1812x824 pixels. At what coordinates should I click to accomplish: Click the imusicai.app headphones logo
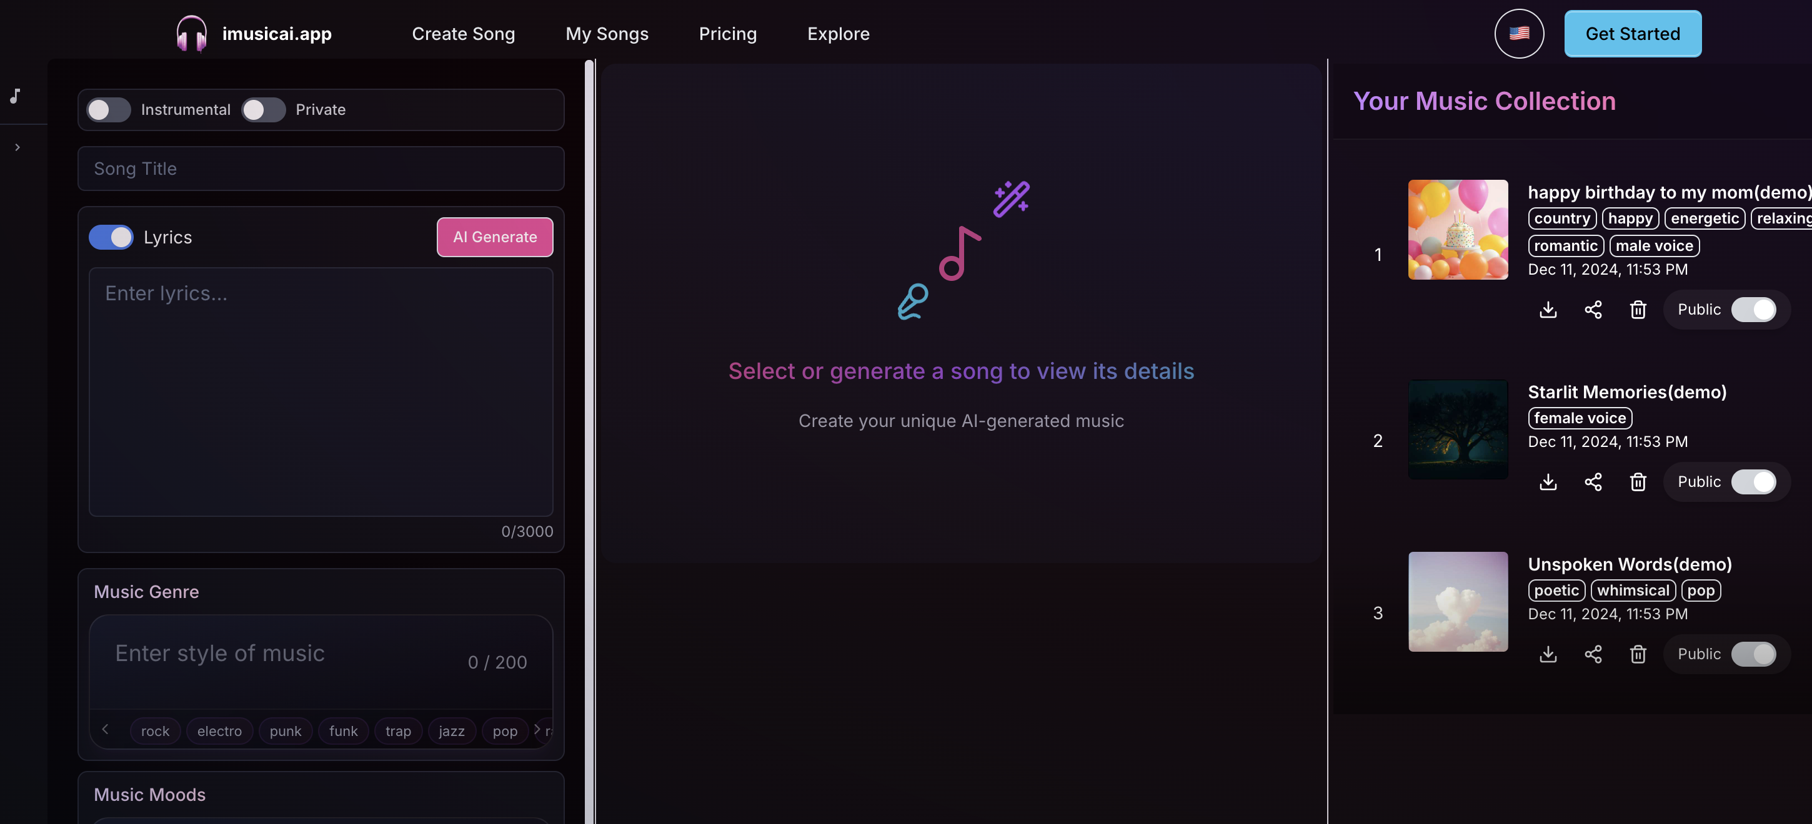tap(191, 34)
